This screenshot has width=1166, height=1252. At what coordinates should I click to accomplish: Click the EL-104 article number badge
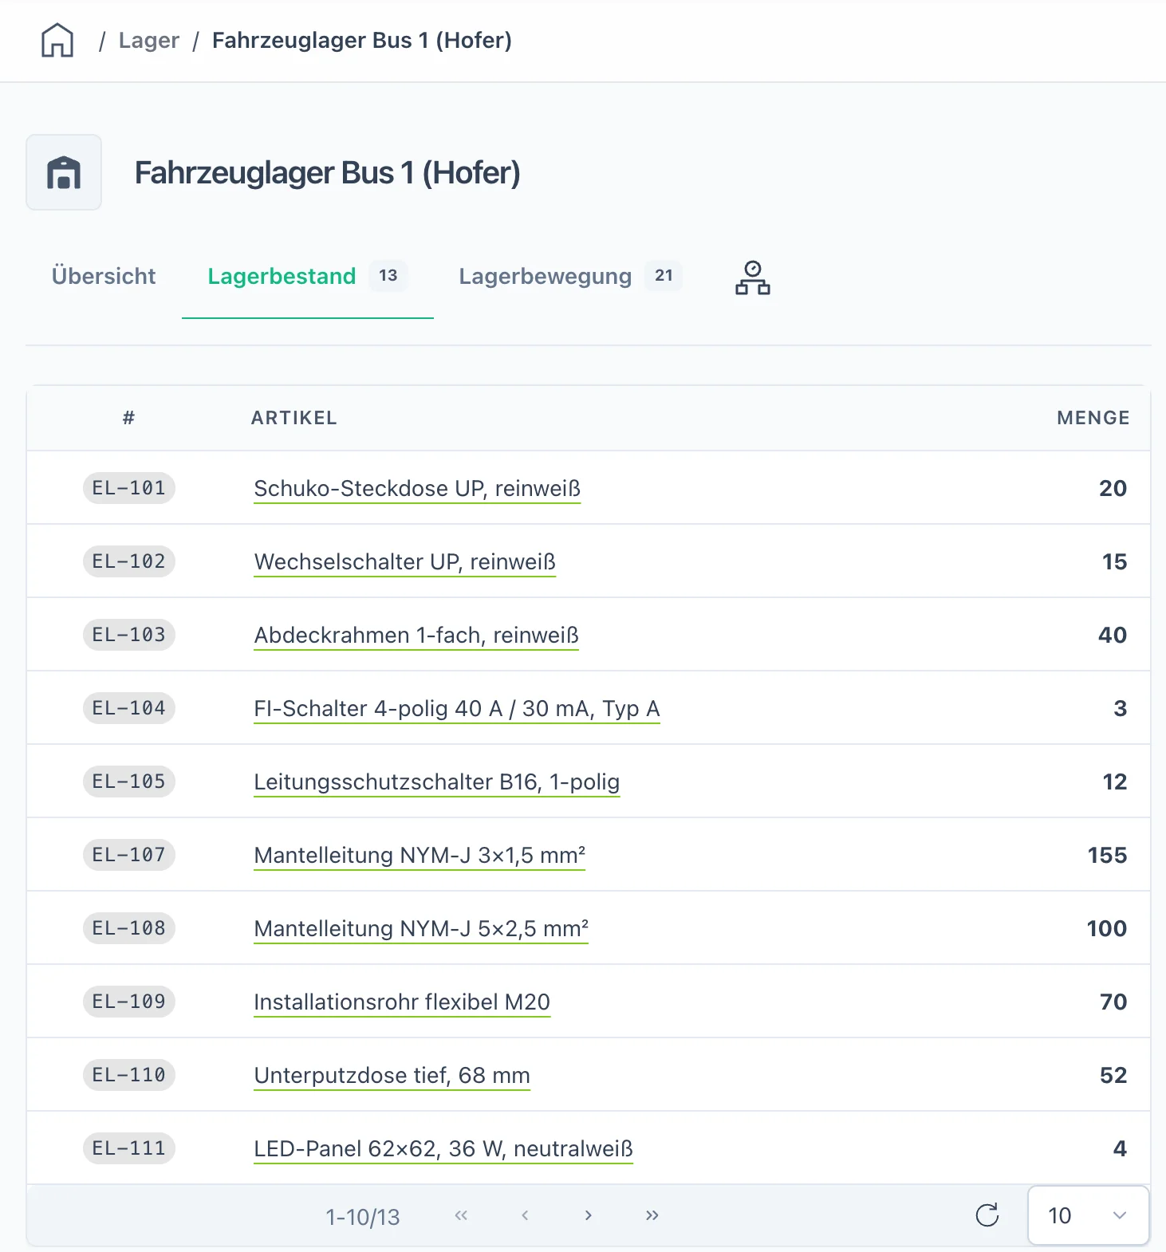click(129, 708)
